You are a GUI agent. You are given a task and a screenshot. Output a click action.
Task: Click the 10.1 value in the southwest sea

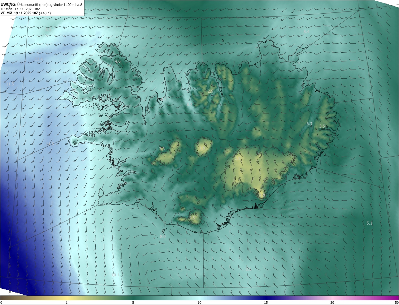point(116,275)
